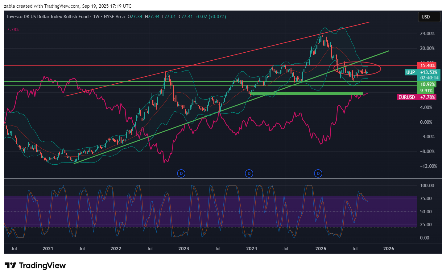
Task: Select the thick green horizontal support bar
Action: (x=307, y=93)
